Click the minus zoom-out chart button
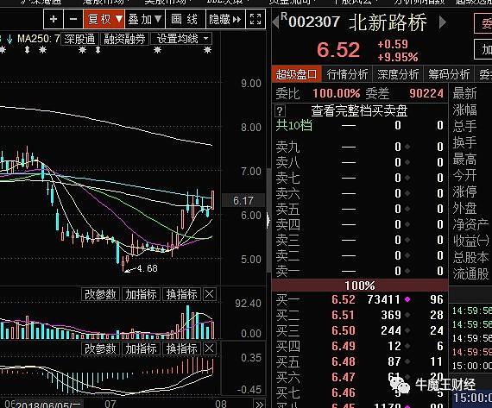 point(73,20)
